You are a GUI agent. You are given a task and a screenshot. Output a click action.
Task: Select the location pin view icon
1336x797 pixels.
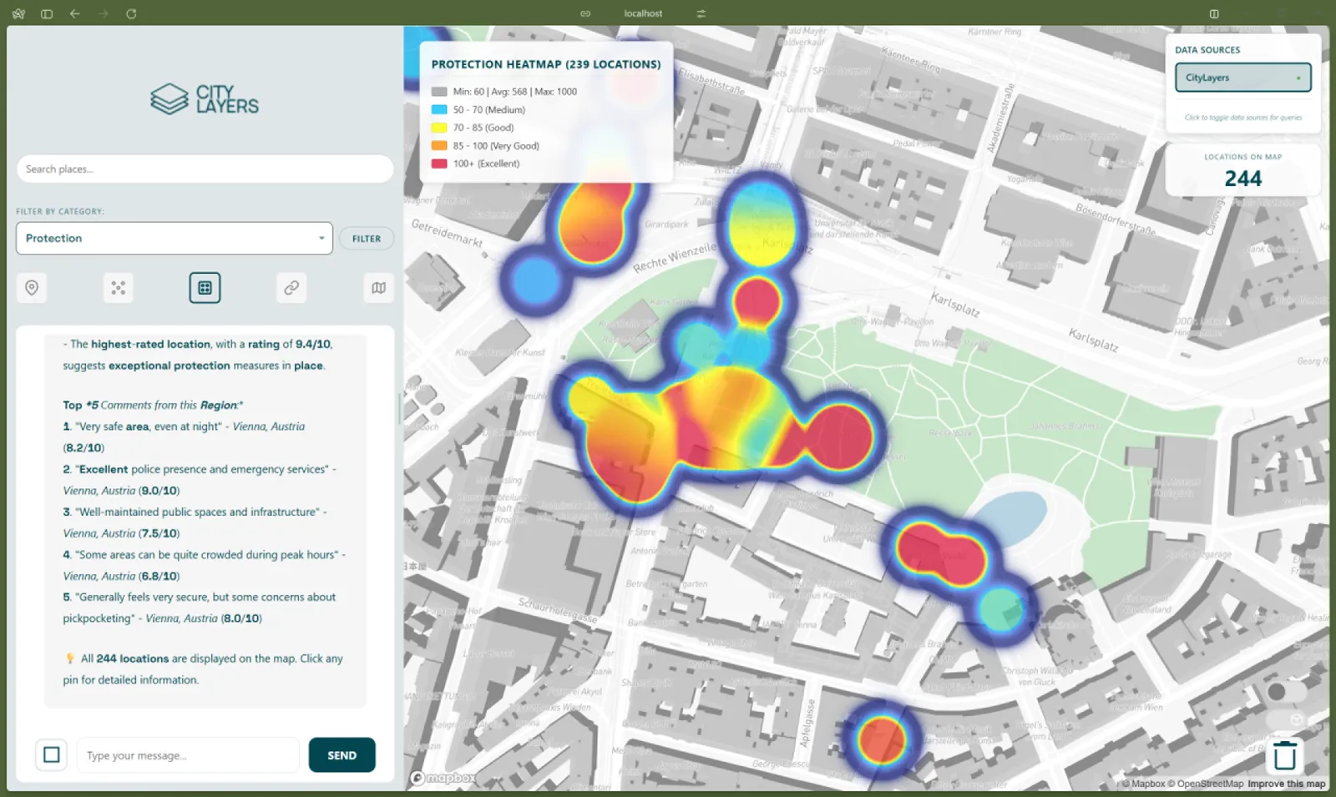click(x=32, y=288)
